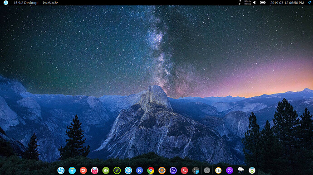
Task: Open the Deepin Store shopping bag icon
Action: pyautogui.click(x=95, y=170)
